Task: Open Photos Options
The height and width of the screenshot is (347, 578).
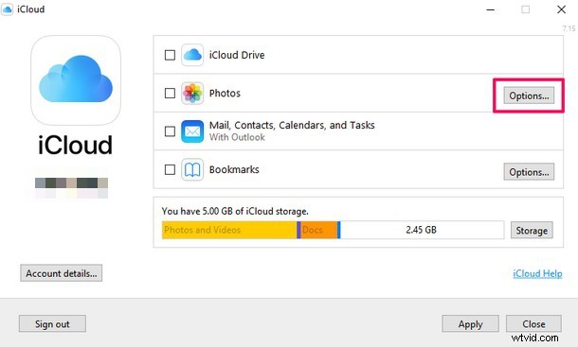Action: tap(529, 95)
